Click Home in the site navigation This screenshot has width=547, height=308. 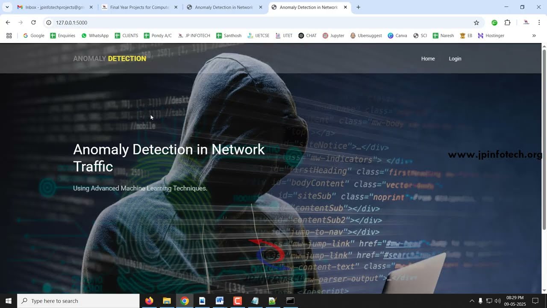(x=428, y=59)
